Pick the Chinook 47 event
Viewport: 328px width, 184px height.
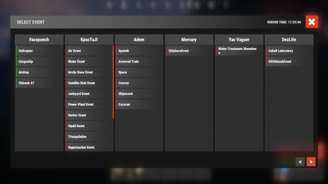[x=39, y=83]
